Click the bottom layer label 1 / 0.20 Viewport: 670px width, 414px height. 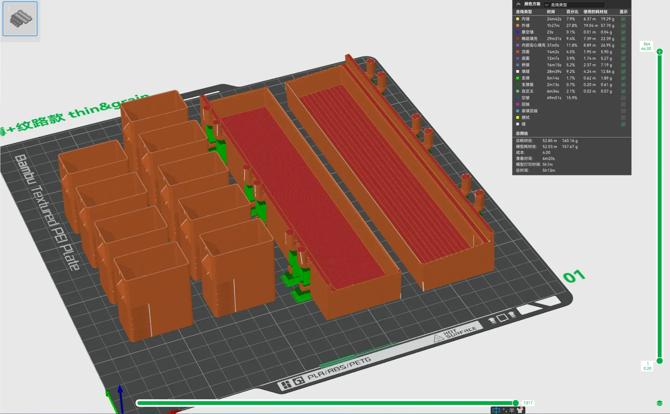click(647, 366)
